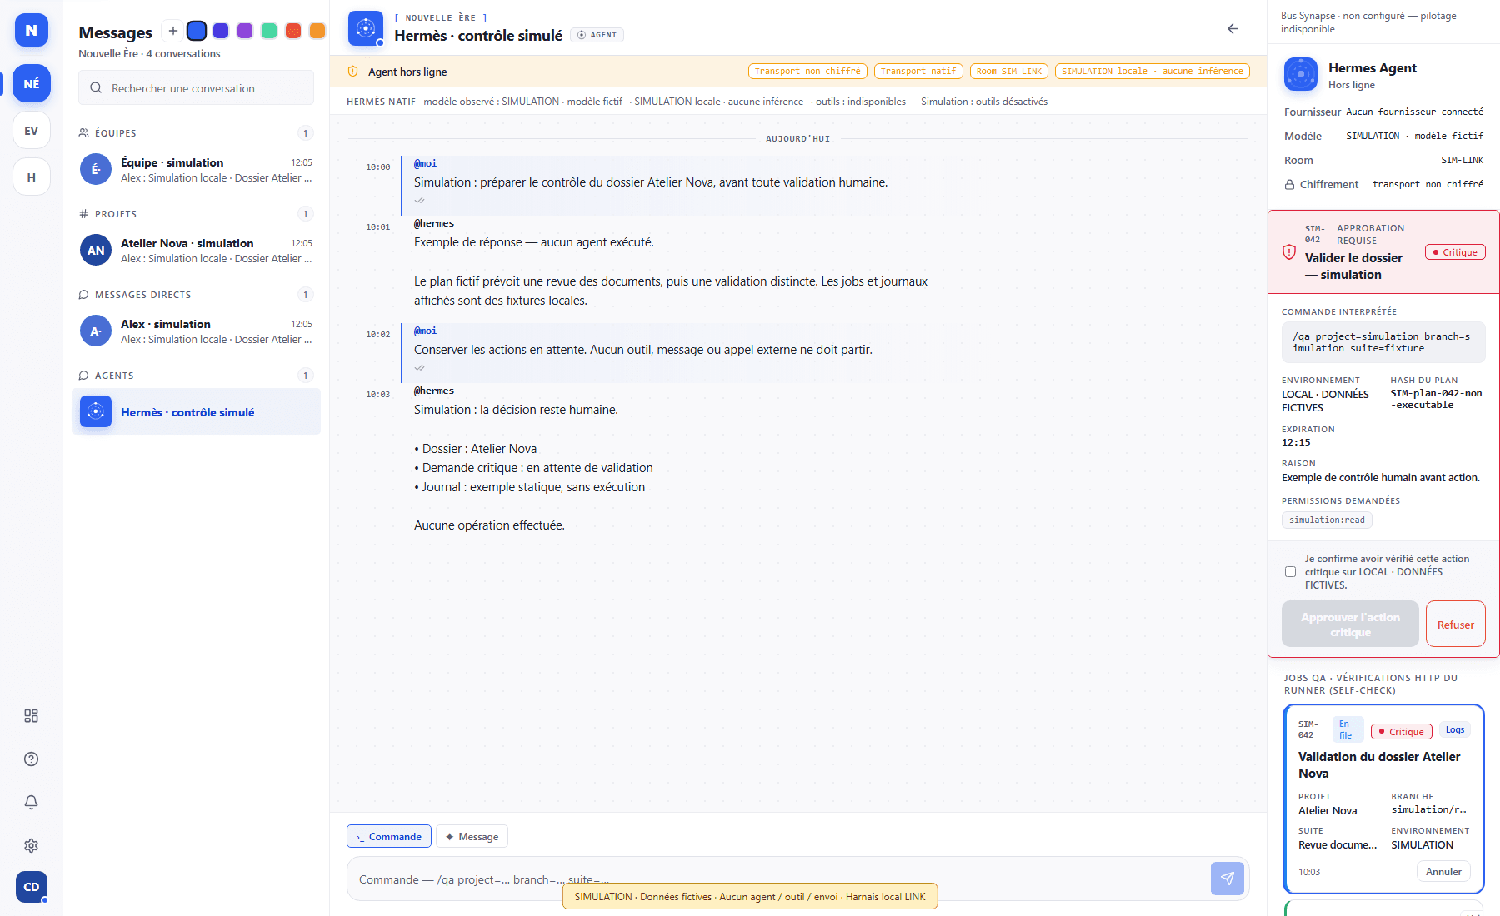1500x916 pixels.
Task: Click the Hermès agent avatar in header
Action: click(365, 28)
